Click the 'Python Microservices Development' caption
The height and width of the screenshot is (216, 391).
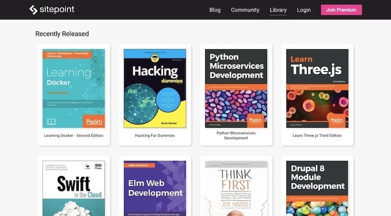pos(236,136)
